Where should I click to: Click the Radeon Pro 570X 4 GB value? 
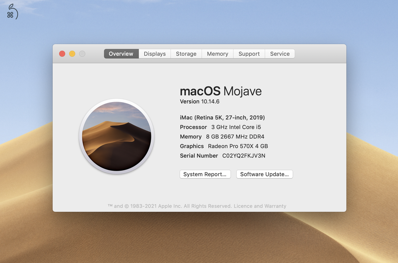(x=238, y=146)
